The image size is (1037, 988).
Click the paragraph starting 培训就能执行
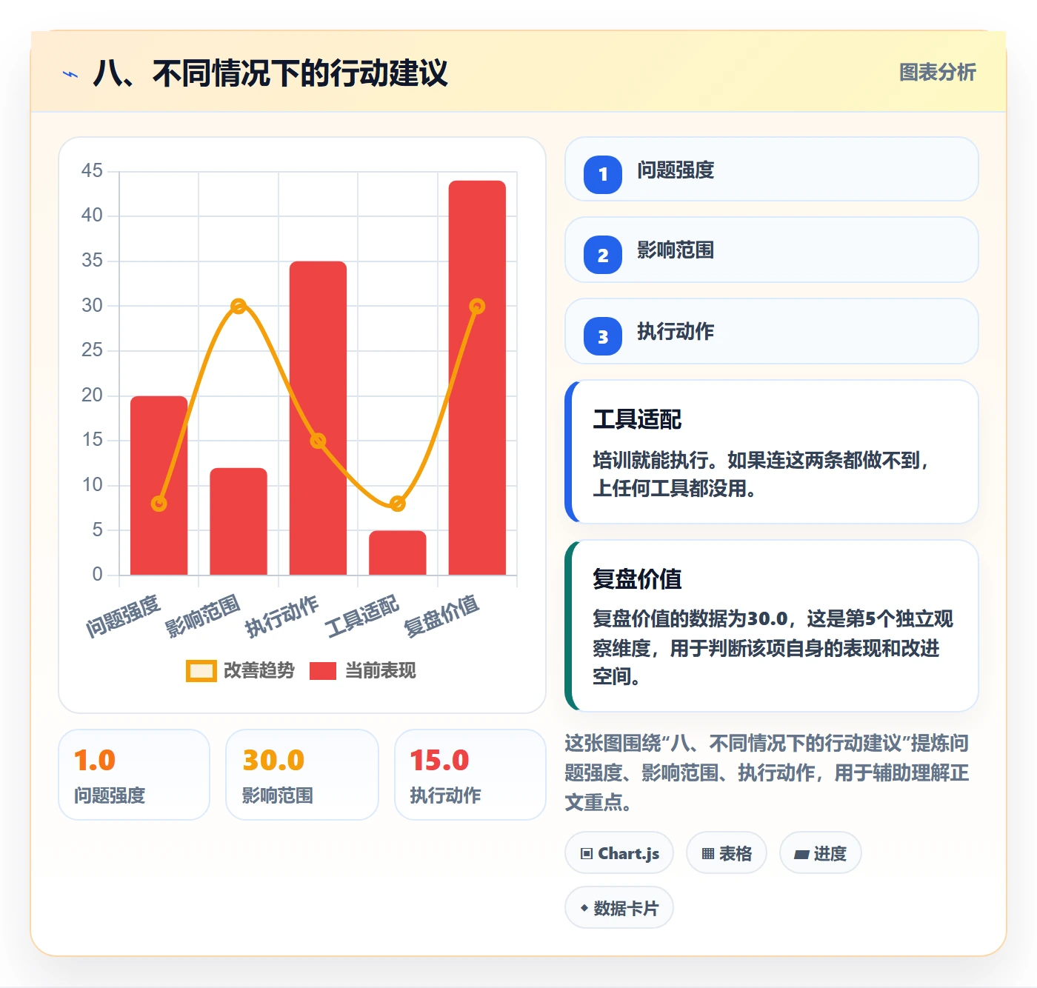coord(761,474)
